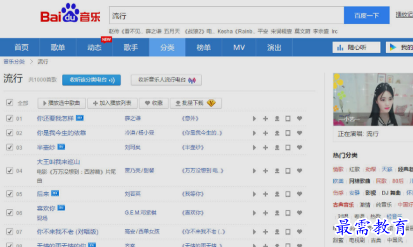Uncheck song 05 checkbox
The height and width of the screenshot is (247, 413).
pyautogui.click(x=10, y=194)
